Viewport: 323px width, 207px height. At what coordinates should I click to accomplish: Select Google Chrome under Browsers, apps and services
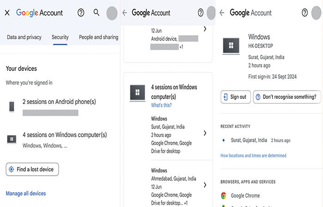tap(245, 195)
